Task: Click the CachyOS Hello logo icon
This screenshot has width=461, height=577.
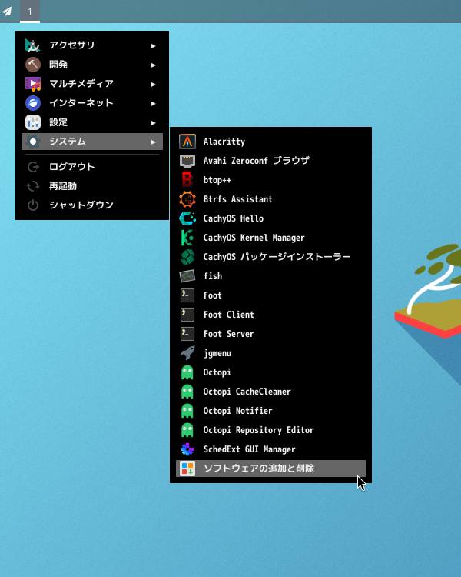Action: tap(187, 218)
